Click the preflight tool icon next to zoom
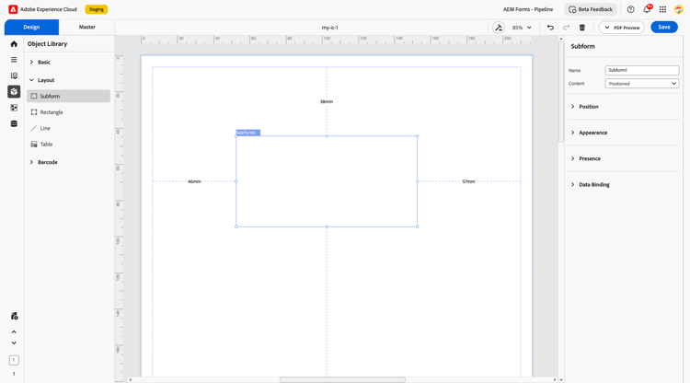 click(x=499, y=28)
